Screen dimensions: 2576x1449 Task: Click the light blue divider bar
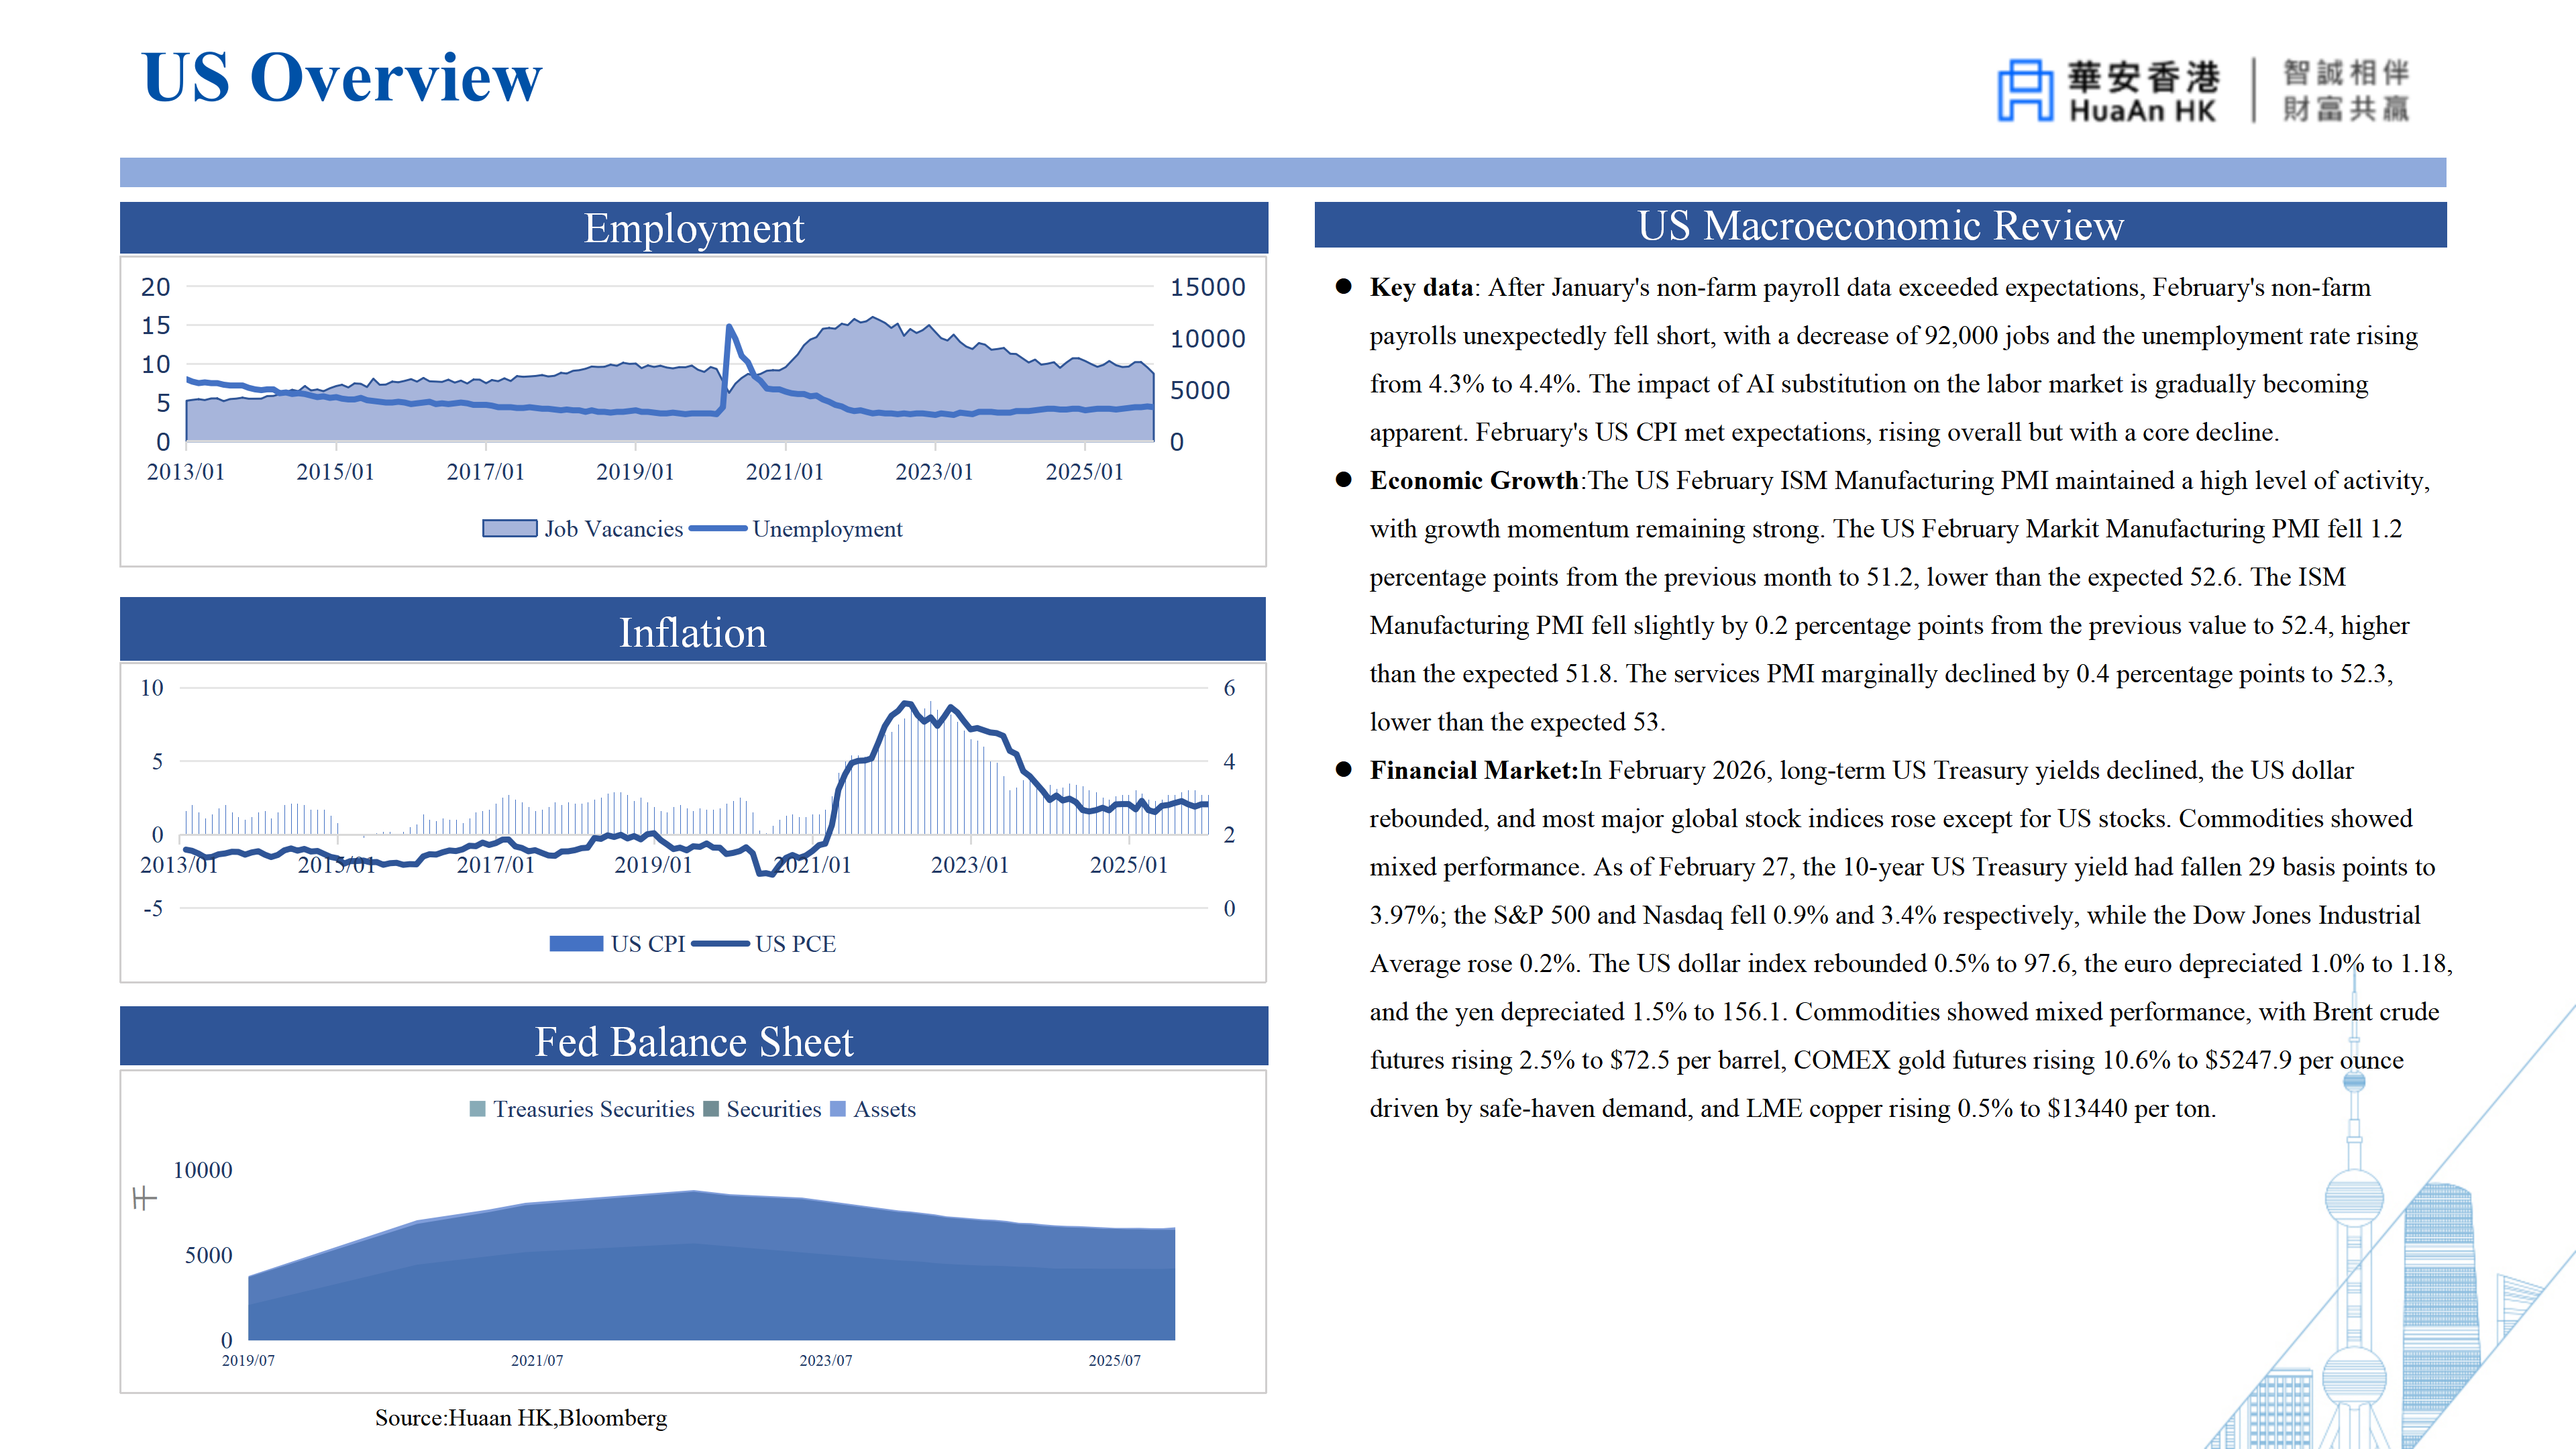click(1282, 172)
